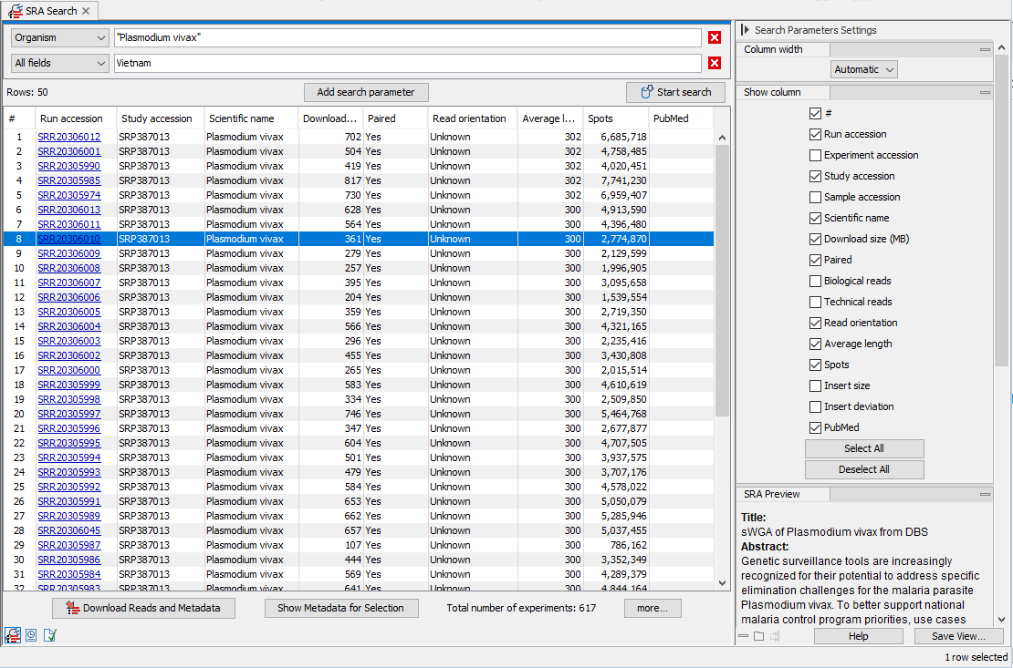Open the Automatic column width dropdown
This screenshot has width=1013, height=668.
click(863, 69)
